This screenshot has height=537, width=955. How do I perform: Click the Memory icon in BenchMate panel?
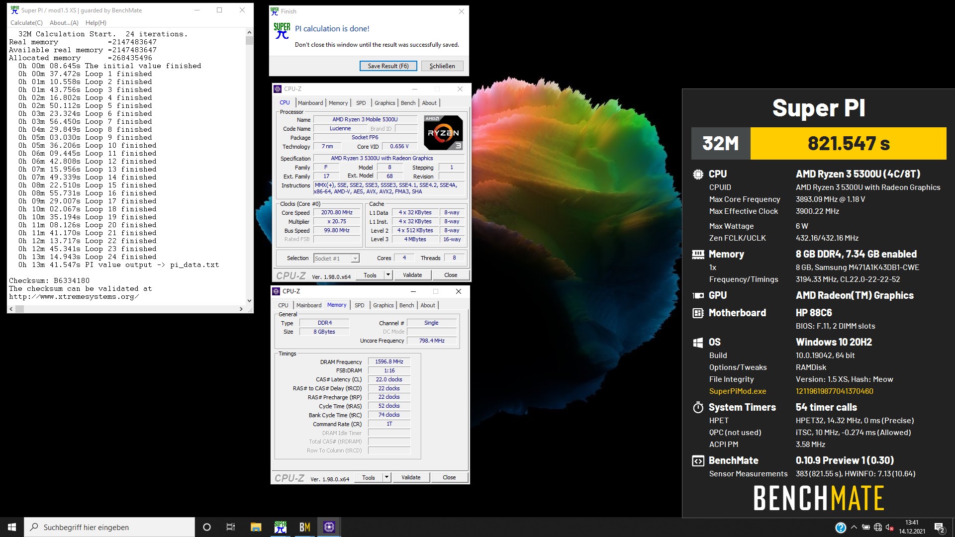click(698, 255)
